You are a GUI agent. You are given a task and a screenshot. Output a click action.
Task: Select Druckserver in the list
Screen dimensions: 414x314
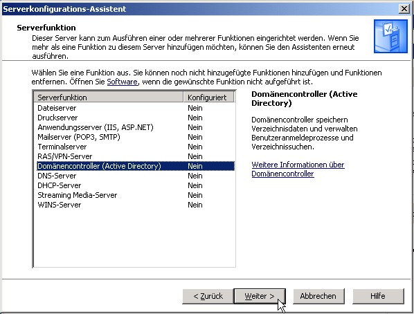coord(136,118)
